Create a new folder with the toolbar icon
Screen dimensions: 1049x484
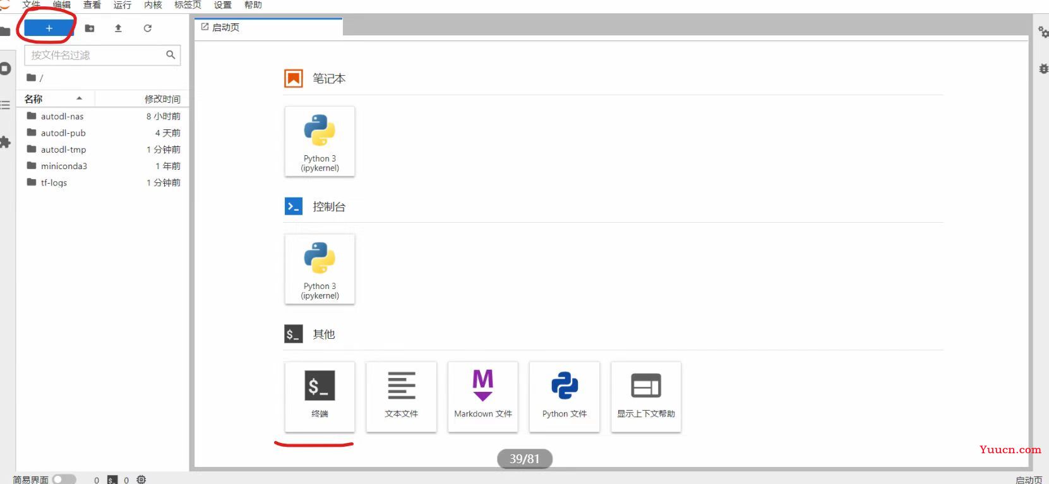[x=90, y=28]
